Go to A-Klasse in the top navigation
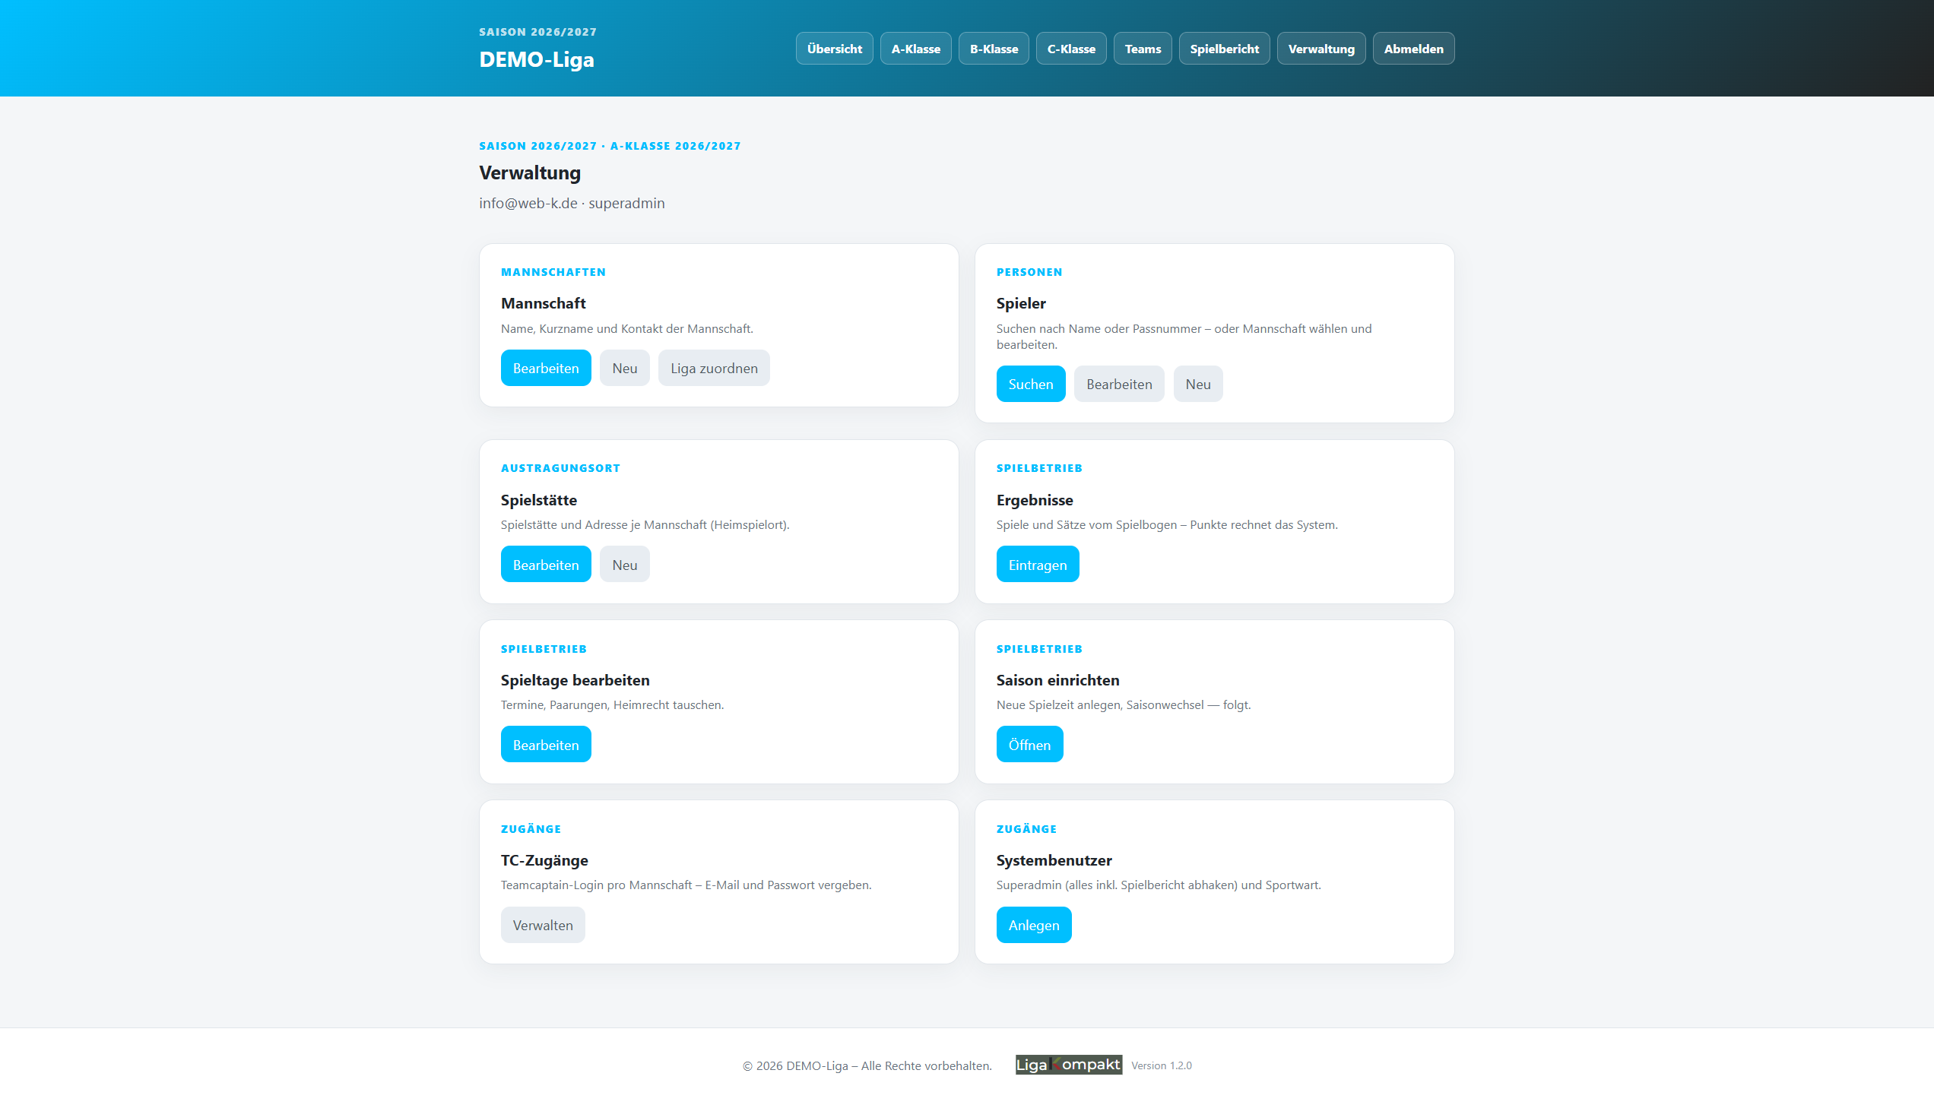The width and height of the screenshot is (1934, 1108). pyautogui.click(x=915, y=49)
